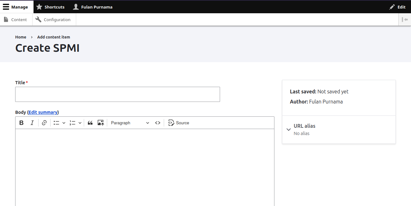Image resolution: width=411 pixels, height=206 pixels.
Task: Click the Edit pencil button
Action: click(x=397, y=7)
